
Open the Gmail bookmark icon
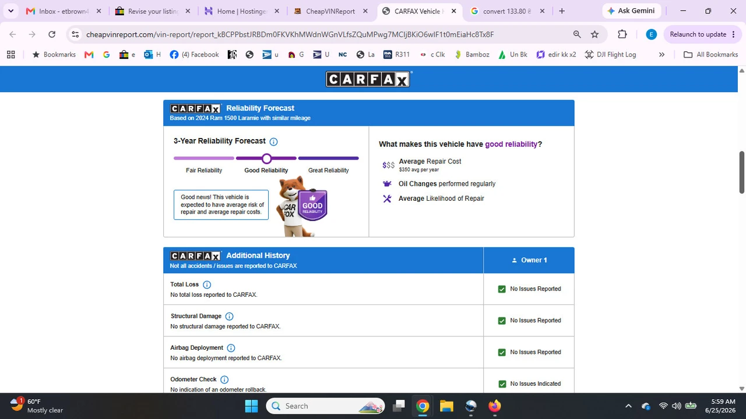89,55
